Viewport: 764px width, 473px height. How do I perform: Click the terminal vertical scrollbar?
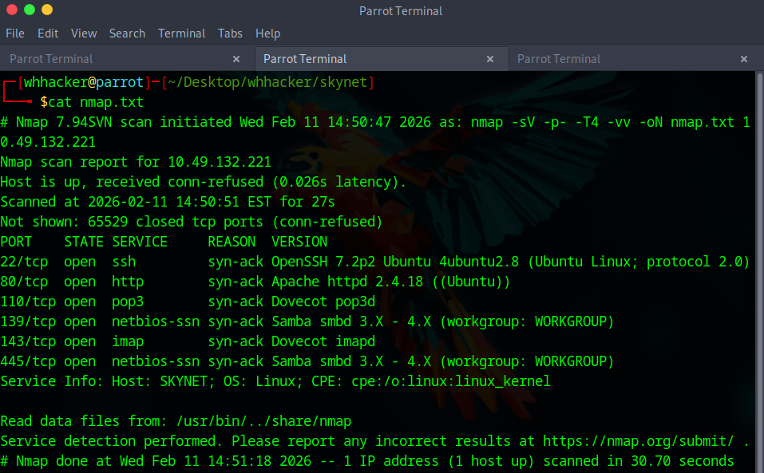(x=760, y=273)
